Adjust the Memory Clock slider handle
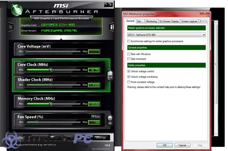 point(51,104)
